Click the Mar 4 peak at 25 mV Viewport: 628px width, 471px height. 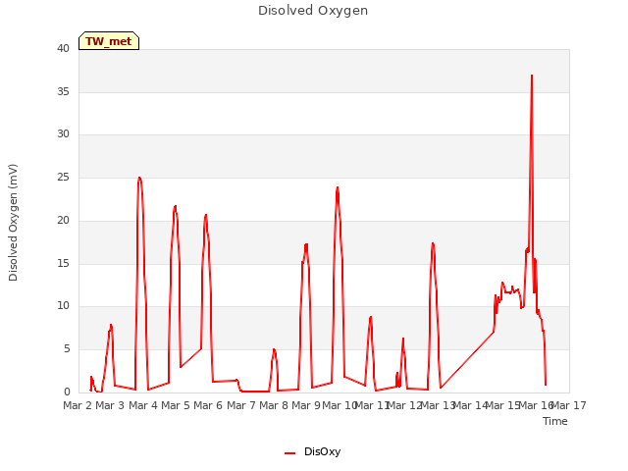(139, 178)
